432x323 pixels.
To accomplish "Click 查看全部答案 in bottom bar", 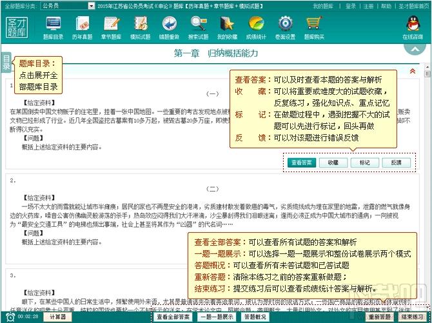I will click(173, 317).
